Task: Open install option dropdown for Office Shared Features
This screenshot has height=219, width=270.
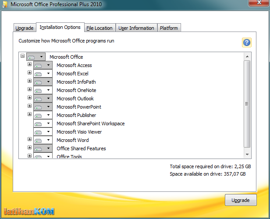Action: [x=43, y=148]
